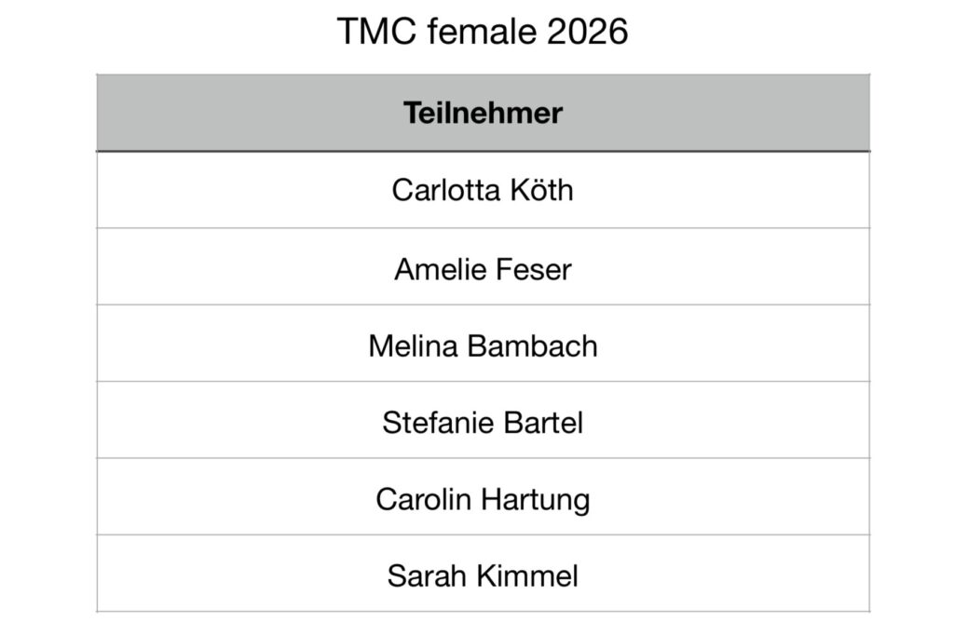
Task: Click on the surname 'Bambach'
Action: click(x=532, y=346)
